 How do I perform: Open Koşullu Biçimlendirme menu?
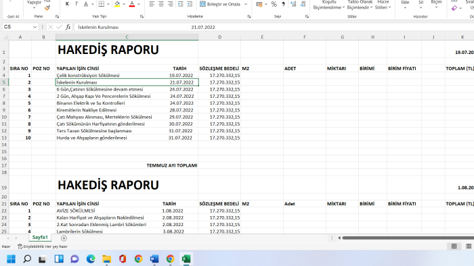[329, 5]
